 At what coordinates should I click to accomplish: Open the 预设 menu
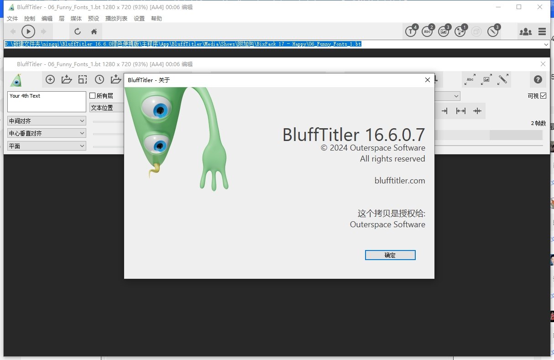tap(94, 19)
